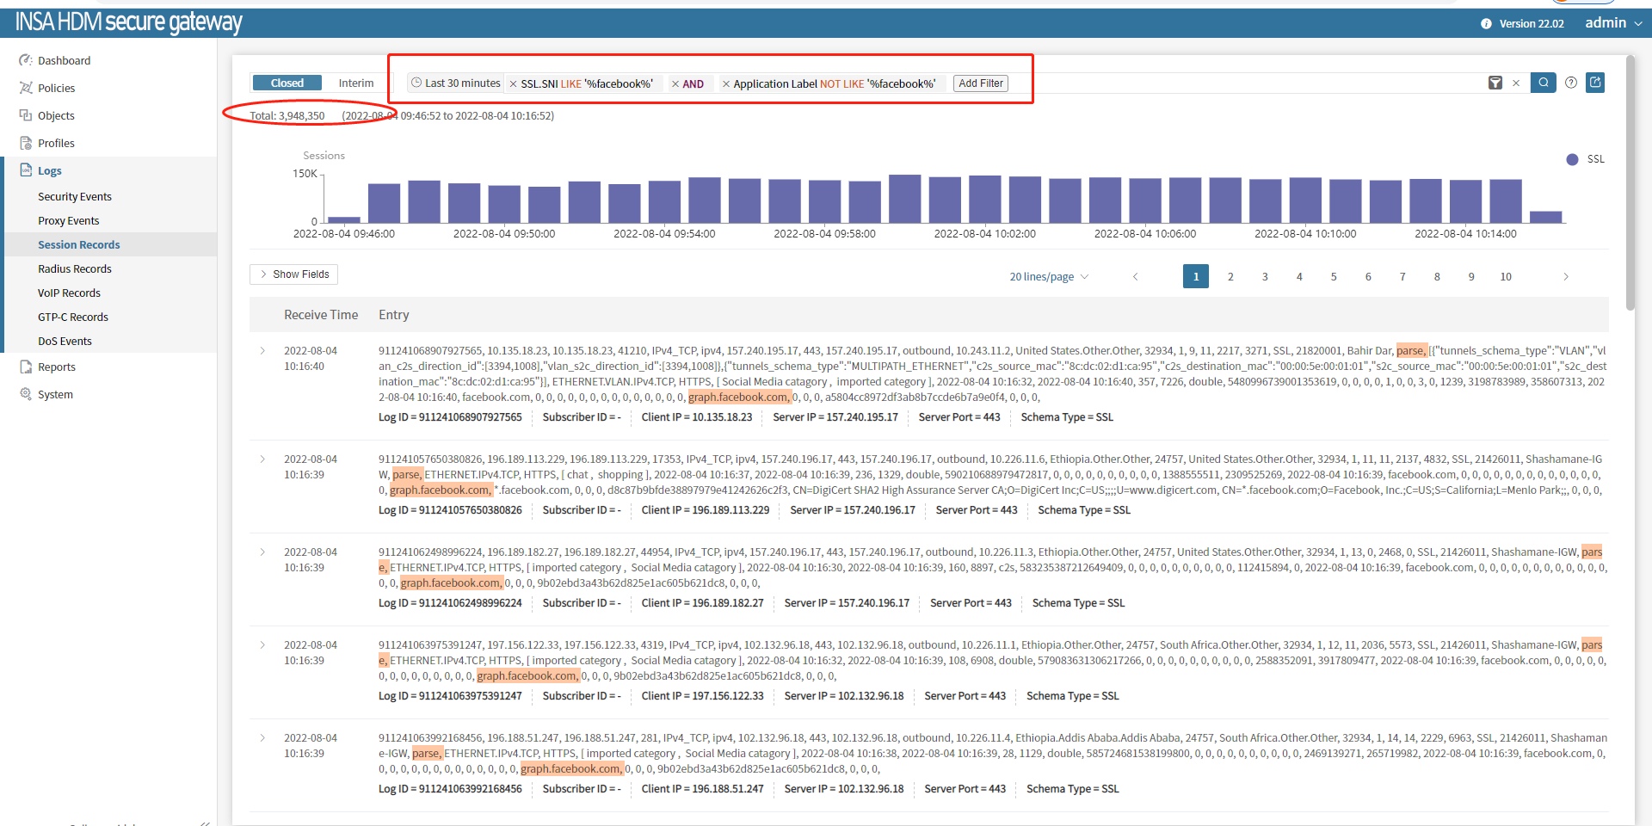Run the search with magnifier button
1652x826 pixels.
click(1544, 83)
